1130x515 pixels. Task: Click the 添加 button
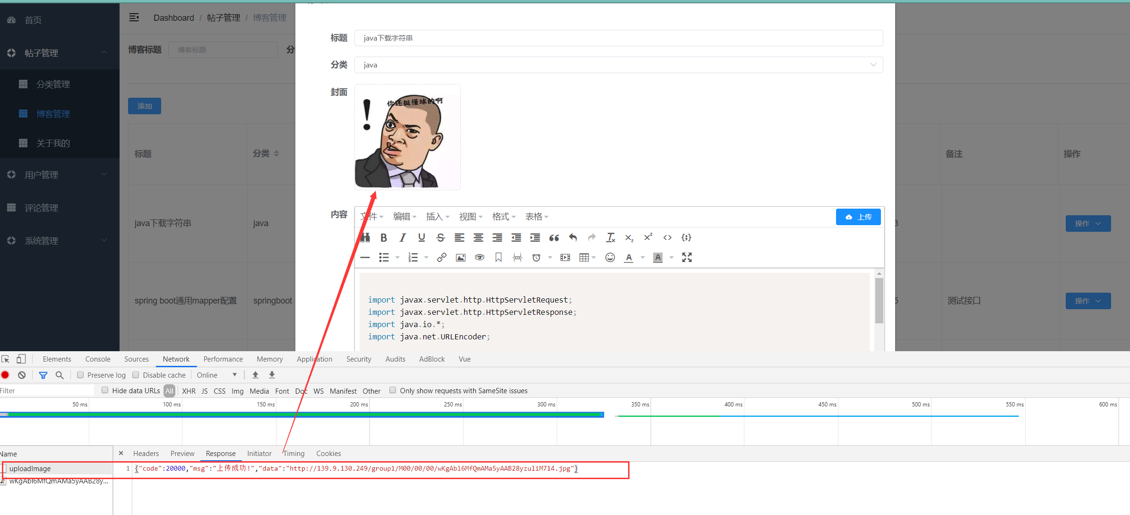click(145, 106)
